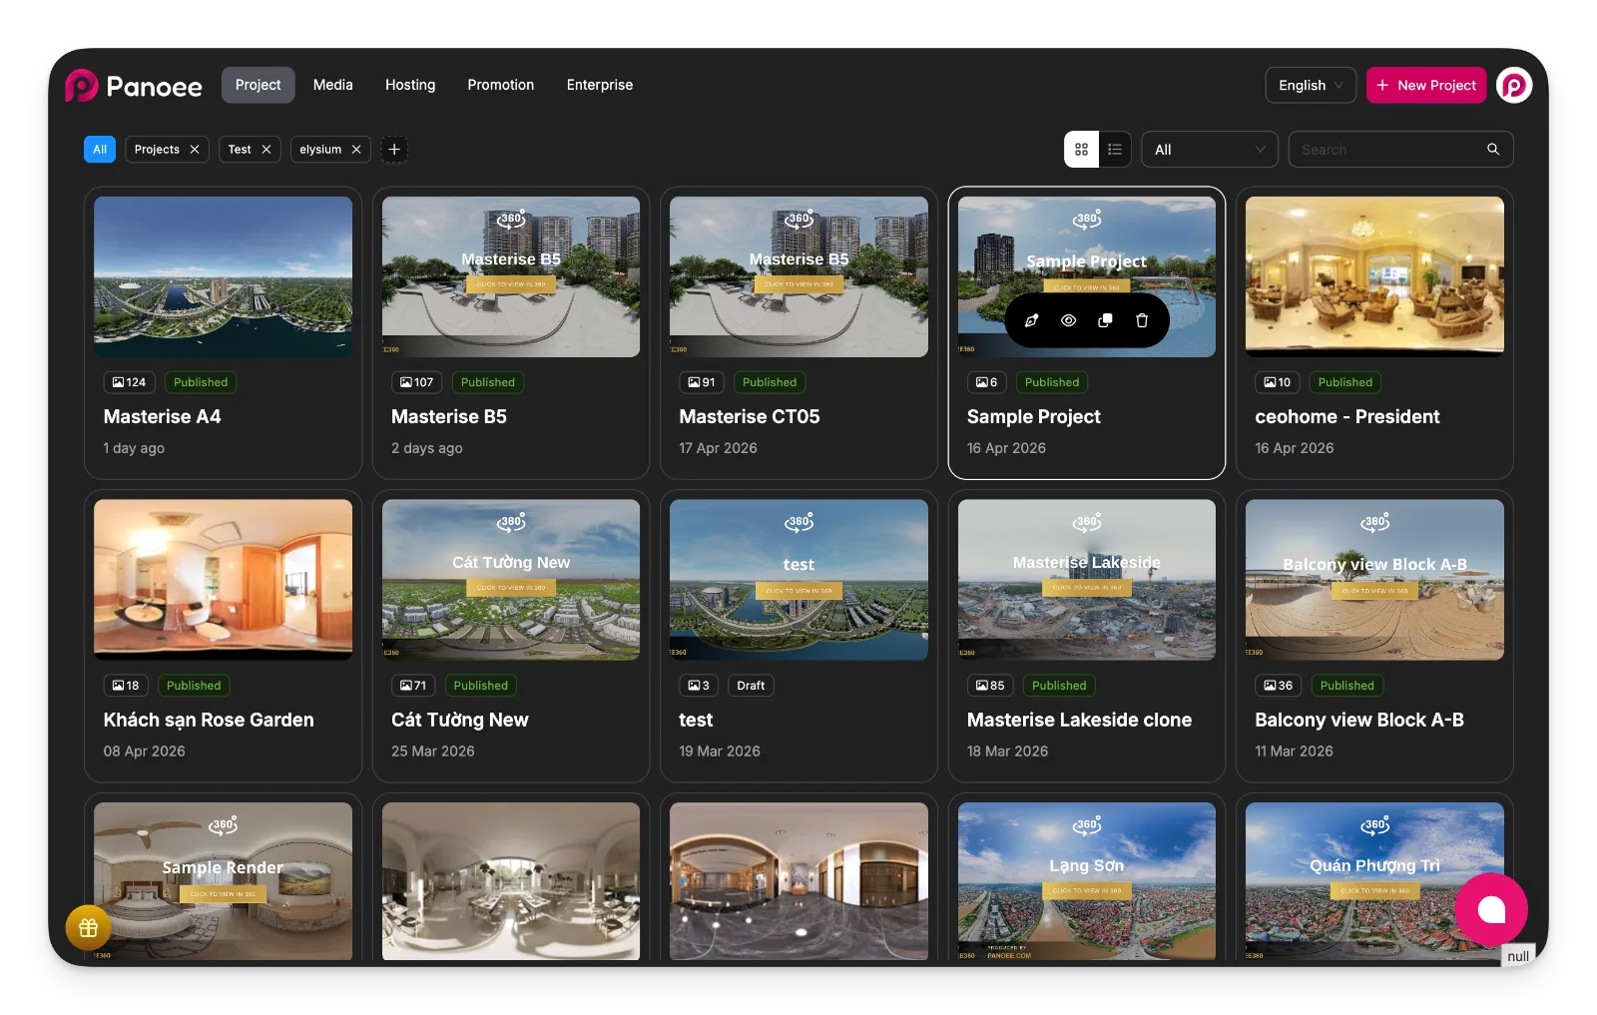Open the gift rewards icon
This screenshot has width=1597, height=1015.
[88, 927]
